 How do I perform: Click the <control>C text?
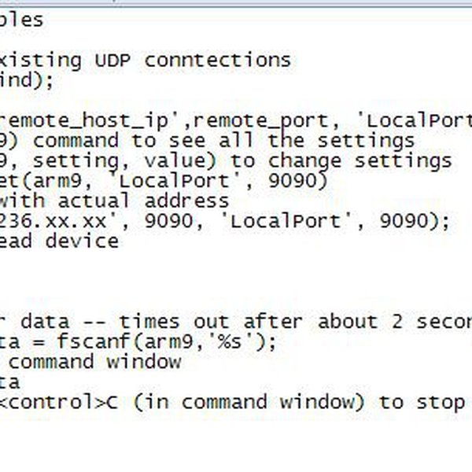(x=58, y=403)
